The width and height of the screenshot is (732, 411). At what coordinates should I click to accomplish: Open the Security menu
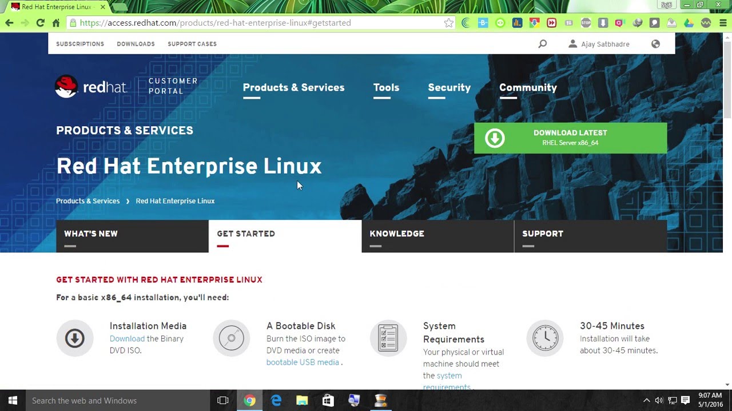[x=449, y=87]
